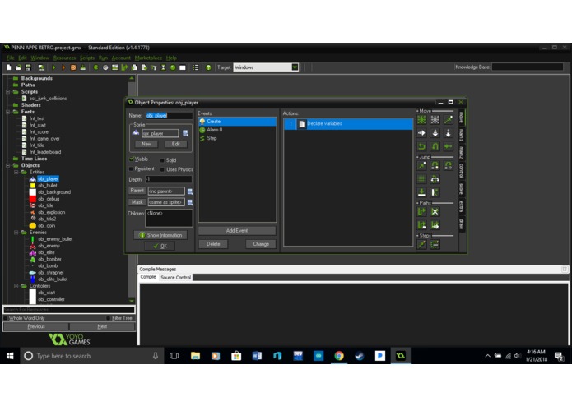572x406 pixels.
Task: Select the Step Avoiding action icon
Action: pyautogui.click(x=435, y=244)
